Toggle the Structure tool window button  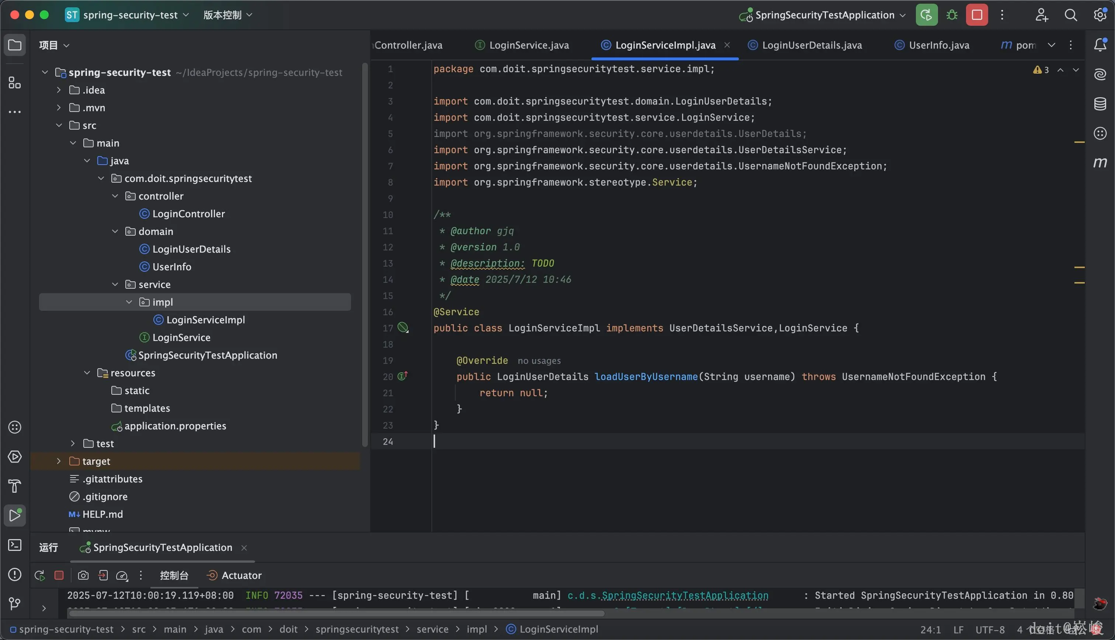14,82
